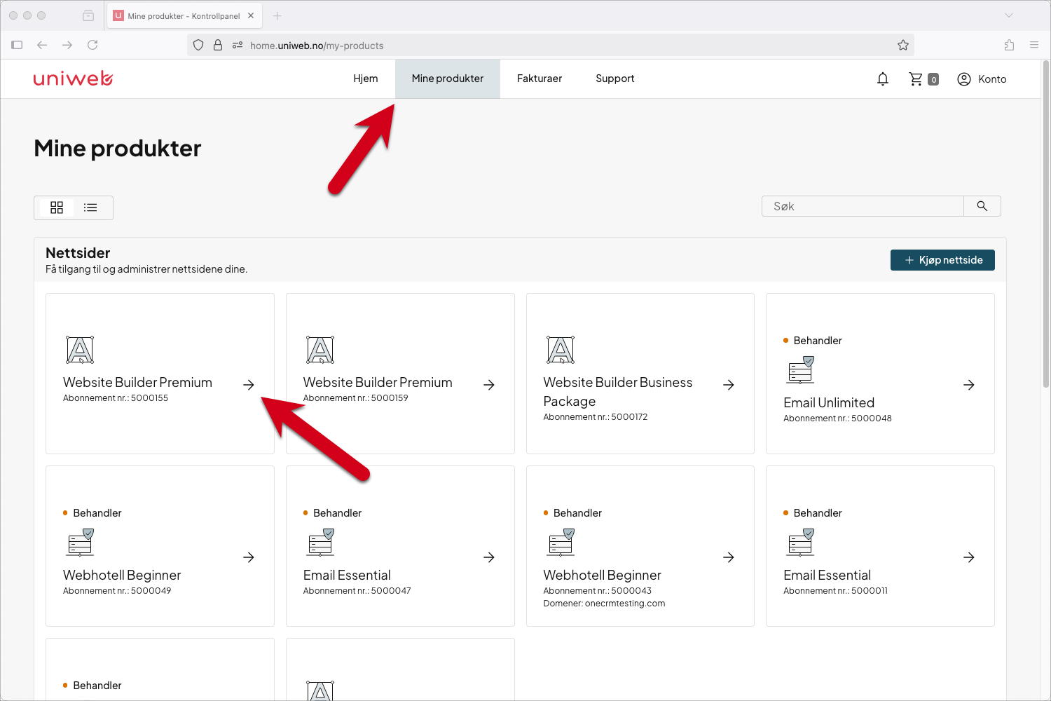The height and width of the screenshot is (701, 1051).
Task: Expand the list all tabs dropdown
Action: click(x=1009, y=15)
